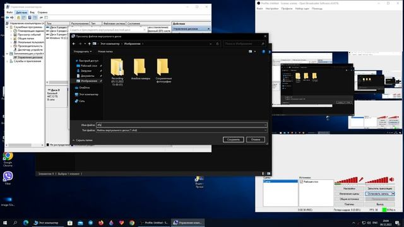Open the File menu in OBS
Screen dimensions: 404x227
(x=259, y=8)
